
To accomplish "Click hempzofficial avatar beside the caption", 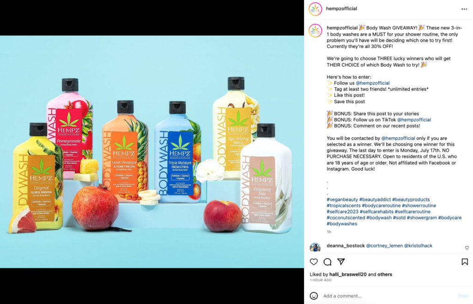I will (x=315, y=31).
